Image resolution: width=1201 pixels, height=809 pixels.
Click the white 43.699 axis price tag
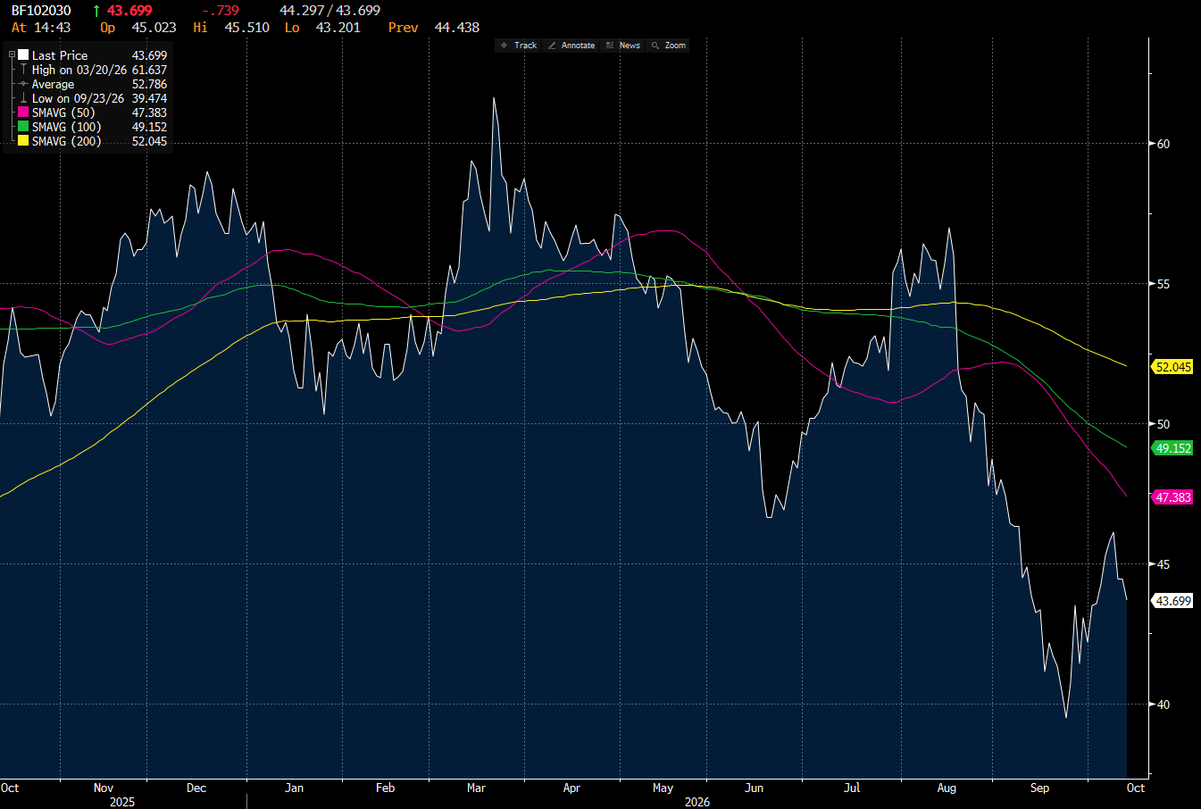(1173, 601)
